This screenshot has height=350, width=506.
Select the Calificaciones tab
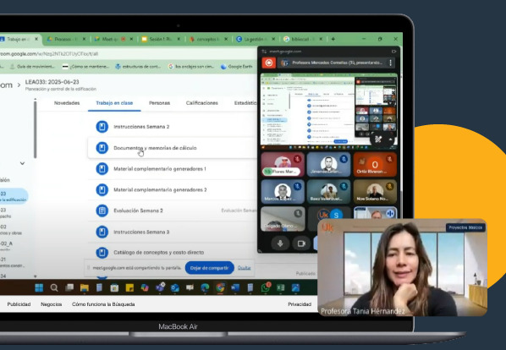coord(202,103)
